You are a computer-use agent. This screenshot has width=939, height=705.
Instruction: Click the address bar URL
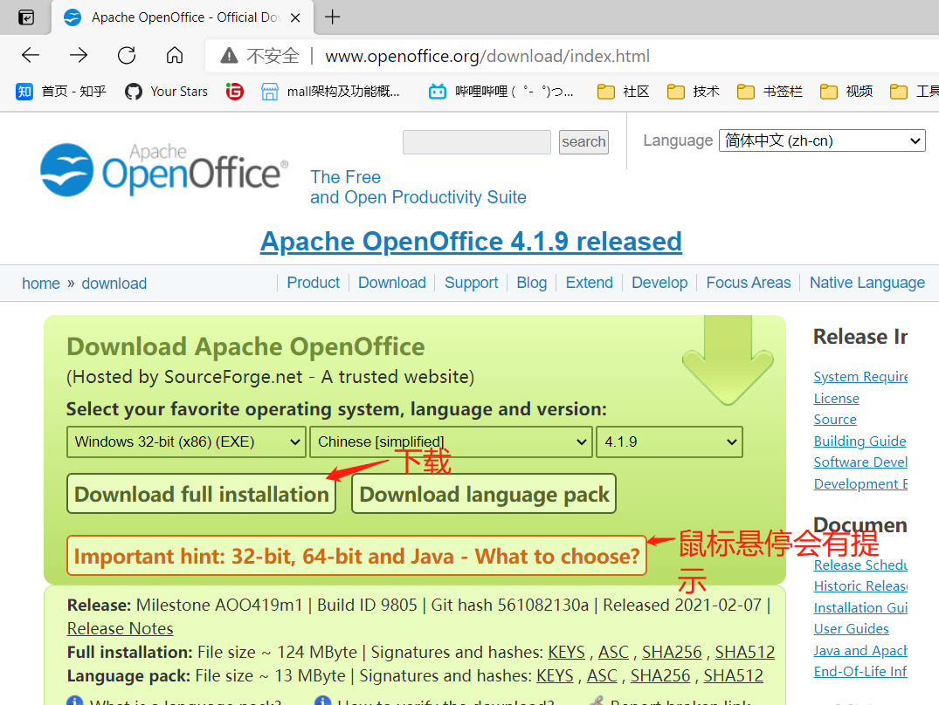[x=487, y=56]
